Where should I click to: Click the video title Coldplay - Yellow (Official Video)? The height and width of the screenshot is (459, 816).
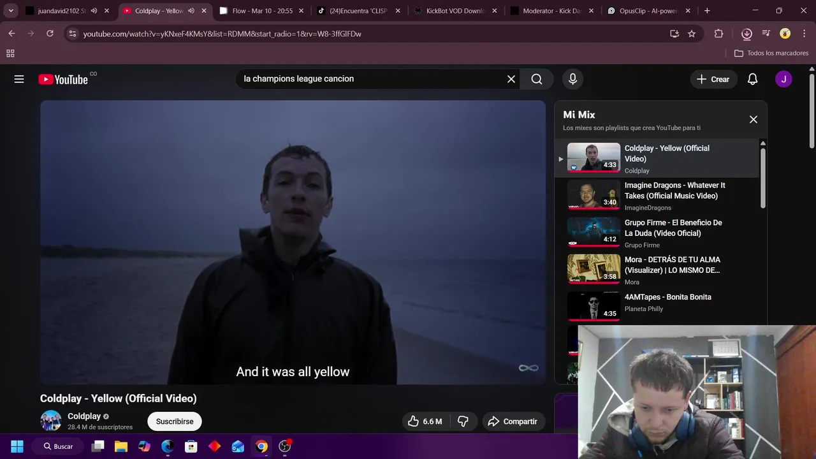[119, 398]
